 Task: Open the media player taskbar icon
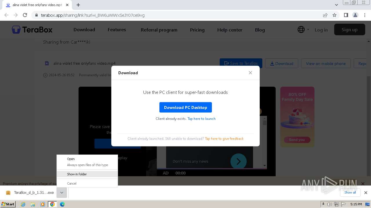click(x=43, y=204)
